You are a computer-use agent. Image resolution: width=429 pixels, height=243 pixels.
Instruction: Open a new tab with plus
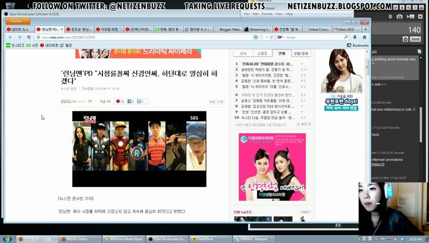tap(366, 29)
